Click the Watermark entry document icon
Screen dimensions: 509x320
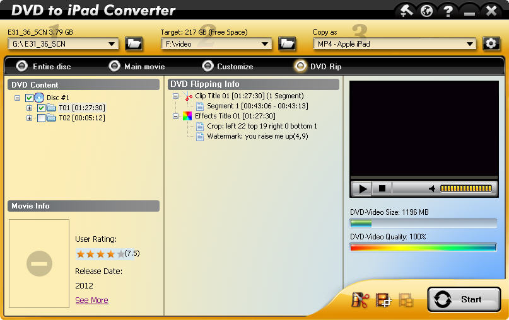pyautogui.click(x=200, y=137)
